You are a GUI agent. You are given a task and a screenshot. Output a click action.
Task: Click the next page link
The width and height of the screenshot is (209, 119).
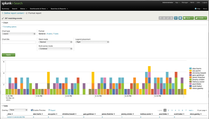point(191,110)
